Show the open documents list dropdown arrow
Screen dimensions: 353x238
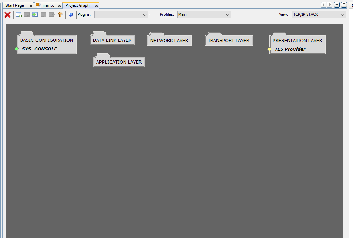337,5
